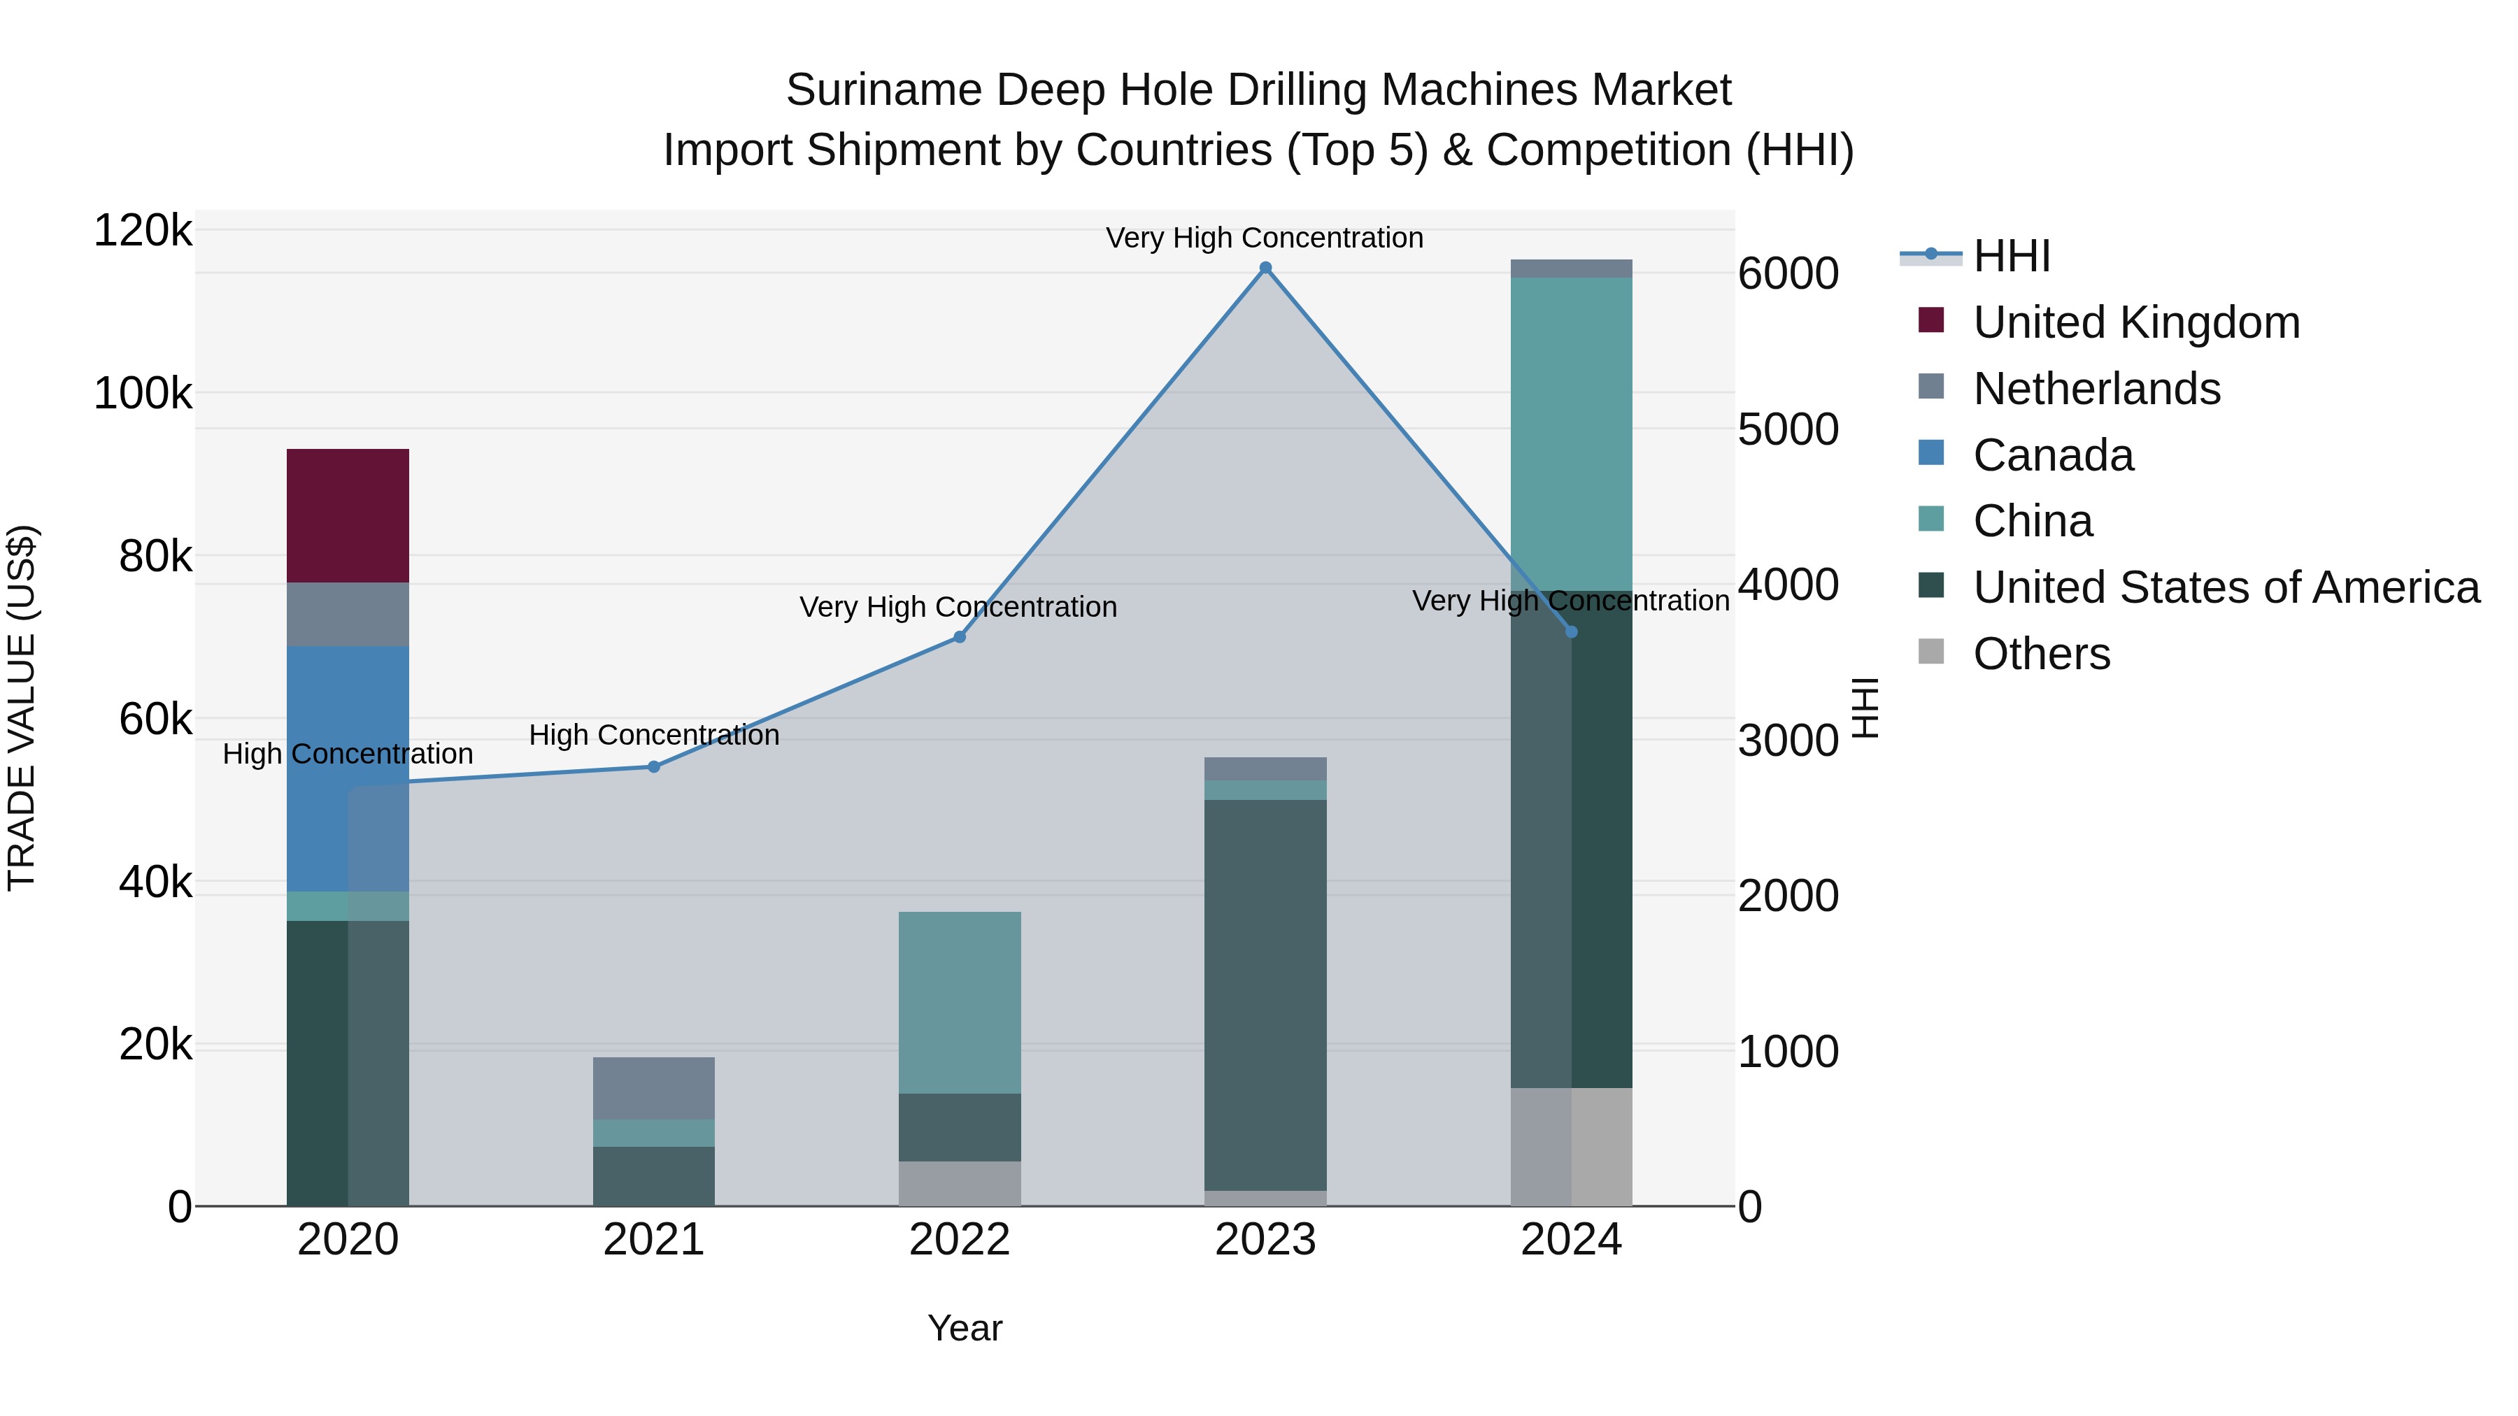Viewport: 2518px width, 1416px height.
Task: Click the HHI line marker for 2022
Action: [959, 637]
